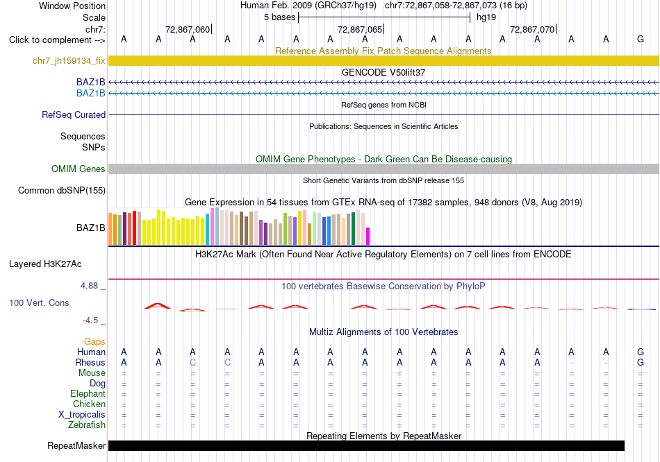Click the -4.5 lower scale value
The image size is (660, 462).
tap(90, 320)
